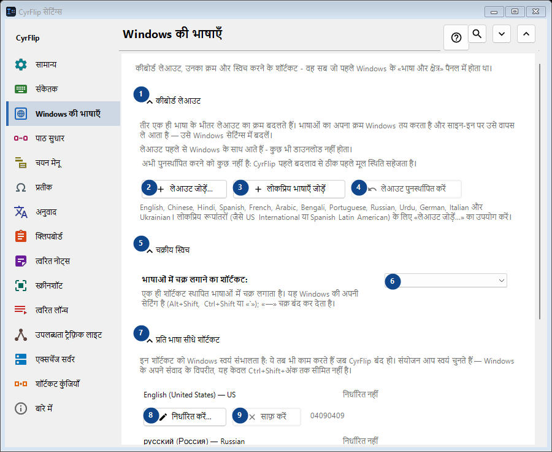Collapse the कीबोर्ड लेआउट section
The image size is (552, 452).
[150, 101]
